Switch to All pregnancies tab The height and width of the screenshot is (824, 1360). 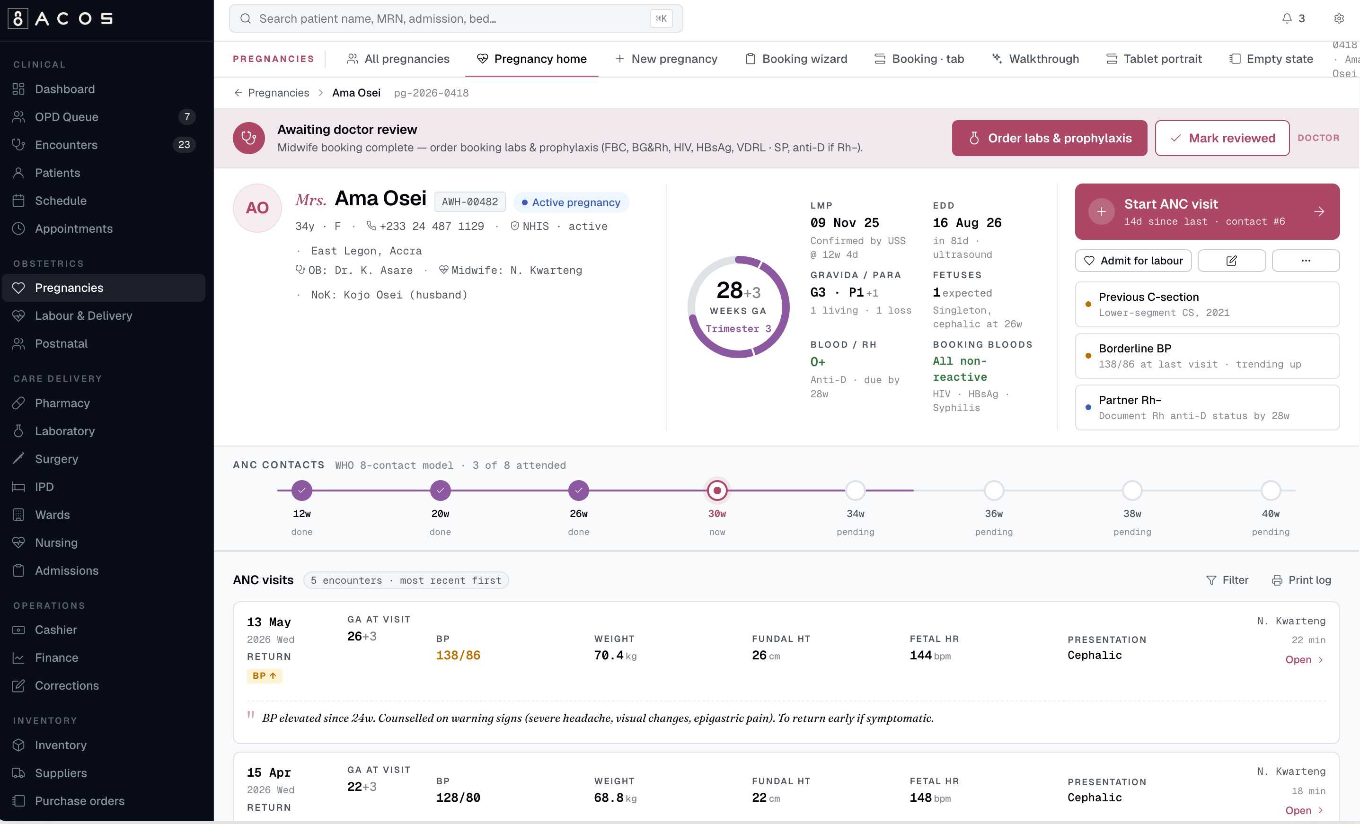coord(398,59)
